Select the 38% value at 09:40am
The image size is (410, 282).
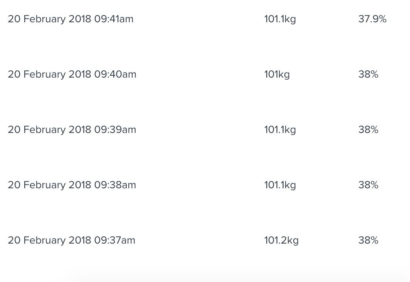point(368,75)
